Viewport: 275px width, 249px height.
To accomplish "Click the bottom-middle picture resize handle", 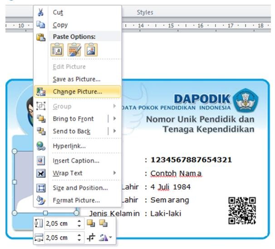I will (x=45, y=213).
